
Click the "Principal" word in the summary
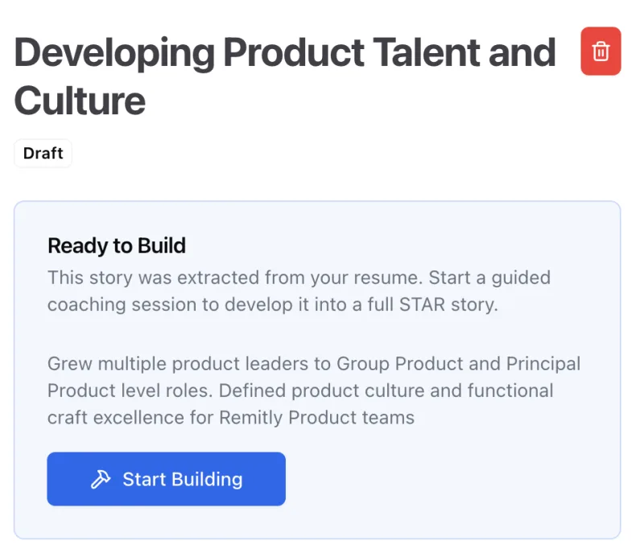tap(543, 363)
